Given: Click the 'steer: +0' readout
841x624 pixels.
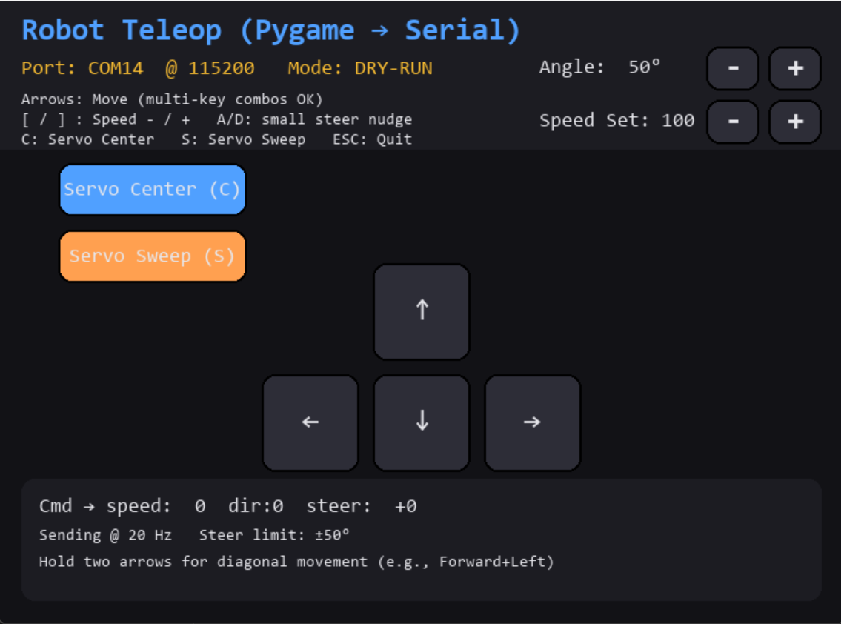Looking at the screenshot, I should point(362,506).
